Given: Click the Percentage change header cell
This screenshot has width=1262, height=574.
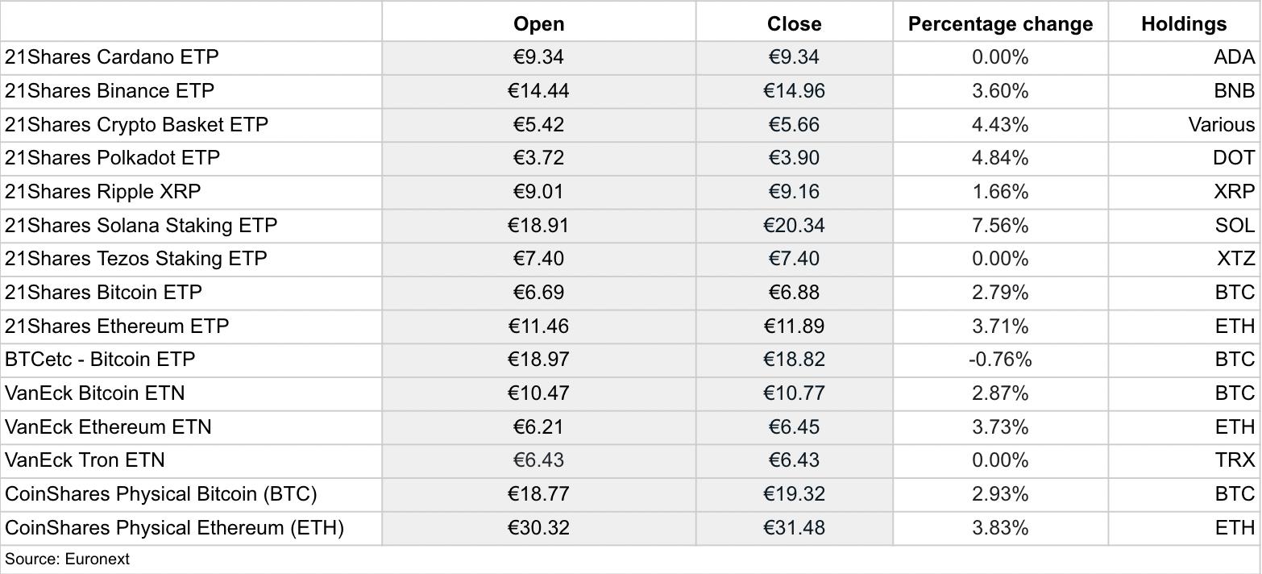Looking at the screenshot, I should (x=1000, y=24).
